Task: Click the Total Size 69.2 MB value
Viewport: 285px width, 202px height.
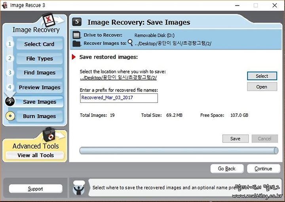Action: pos(174,115)
